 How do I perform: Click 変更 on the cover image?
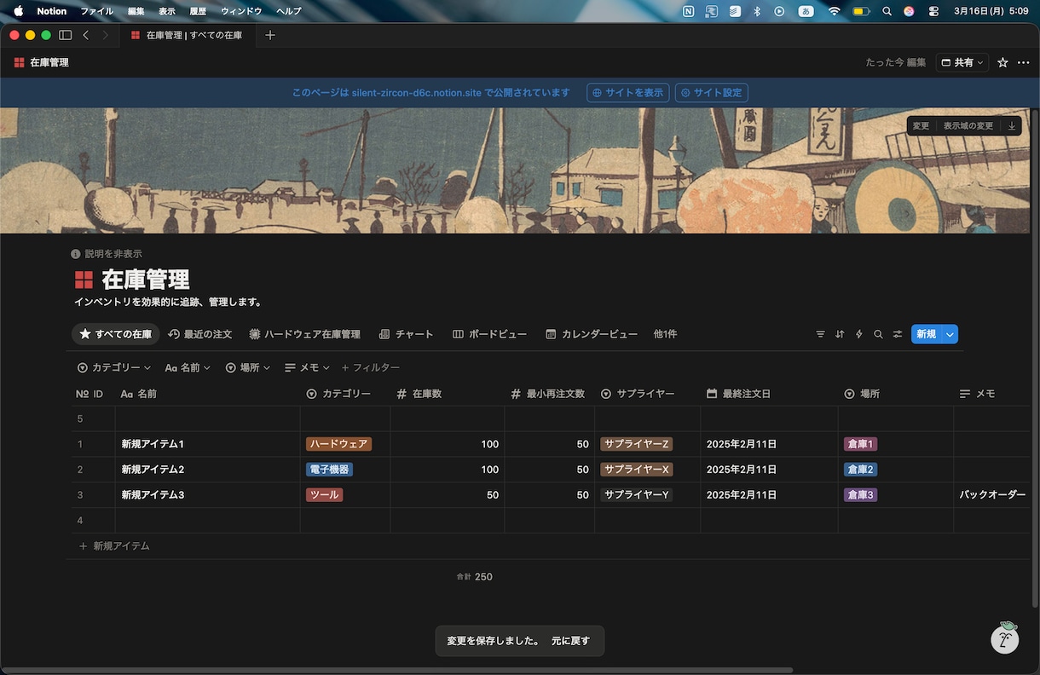921,125
